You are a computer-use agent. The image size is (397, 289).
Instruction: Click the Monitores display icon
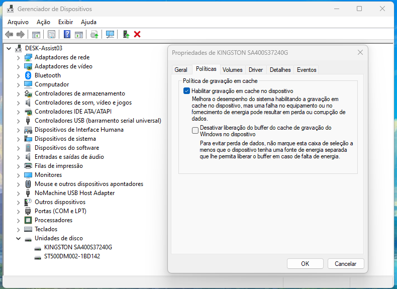pos(28,175)
